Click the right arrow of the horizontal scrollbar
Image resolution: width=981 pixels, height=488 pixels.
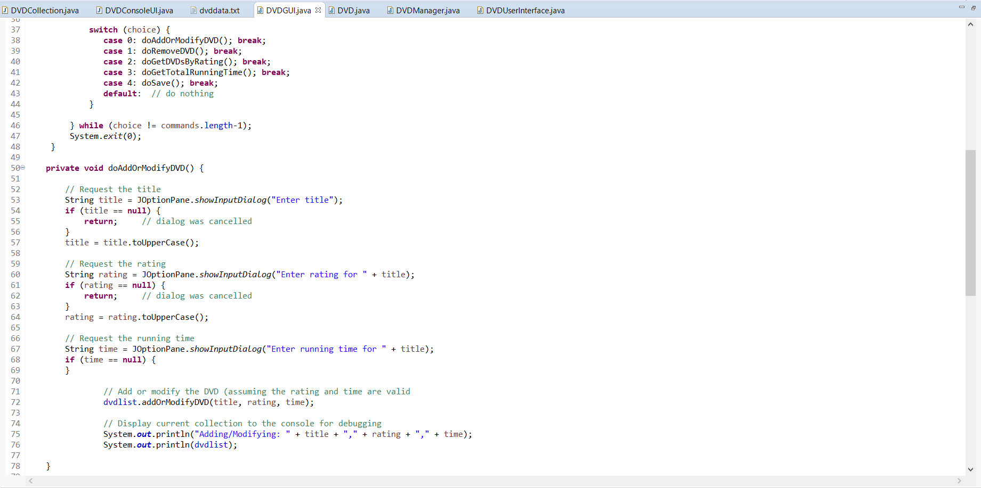click(959, 481)
